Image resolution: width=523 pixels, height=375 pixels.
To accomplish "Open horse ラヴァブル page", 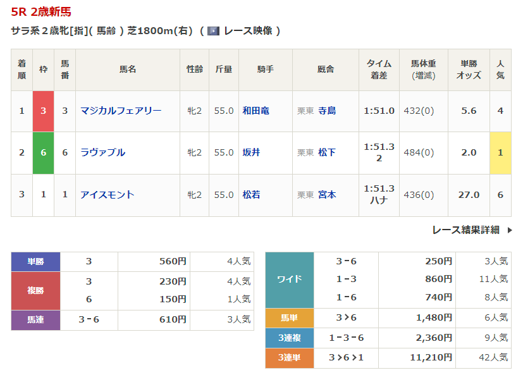I will pos(102,152).
